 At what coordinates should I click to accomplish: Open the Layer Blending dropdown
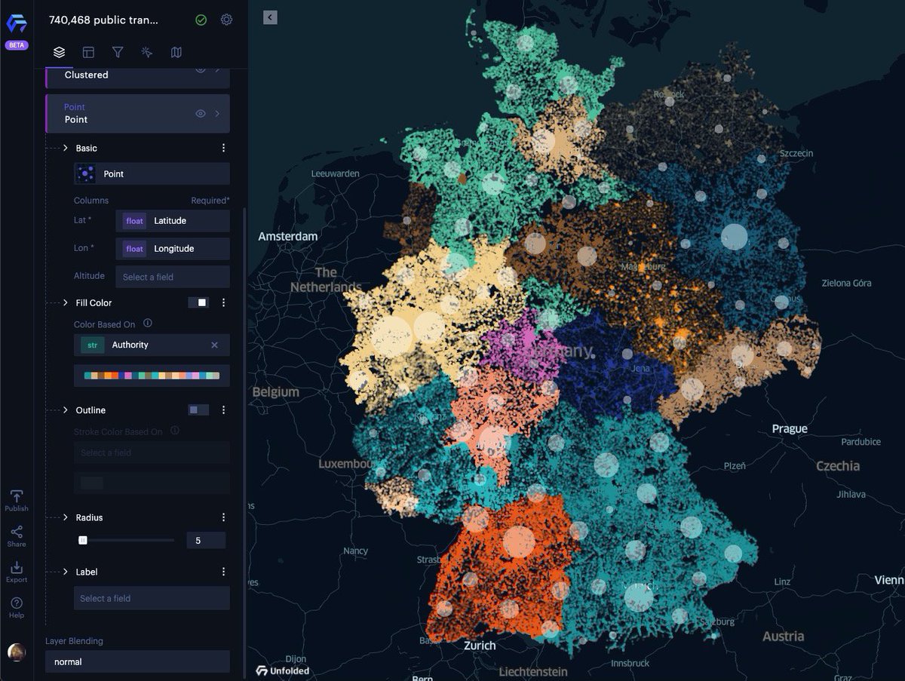pos(137,661)
